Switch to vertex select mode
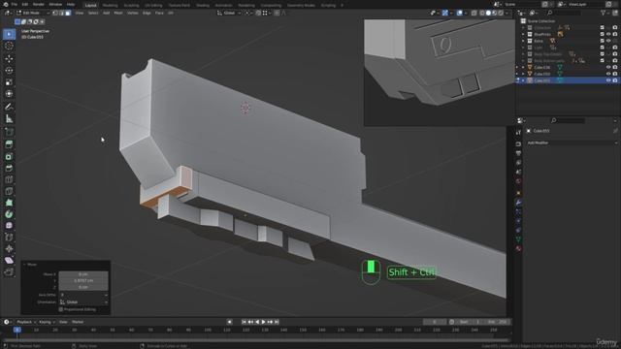Viewport: 621px width, 349px height. pyautogui.click(x=55, y=13)
